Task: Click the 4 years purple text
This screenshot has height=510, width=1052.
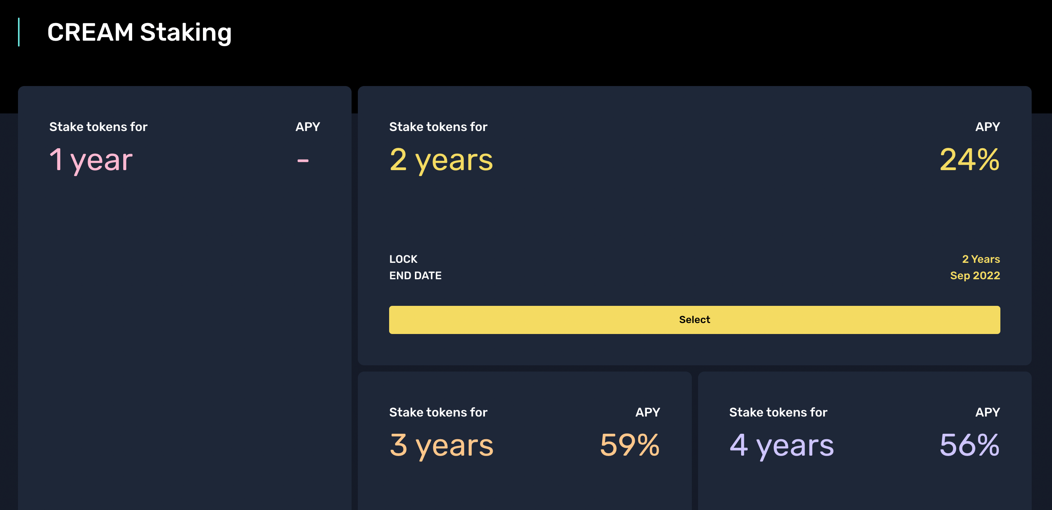Action: 781,445
